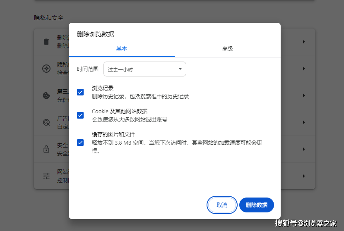Click the 删除浏览数据 dialog title
Viewport: 344px width, 231px height.
pos(96,34)
